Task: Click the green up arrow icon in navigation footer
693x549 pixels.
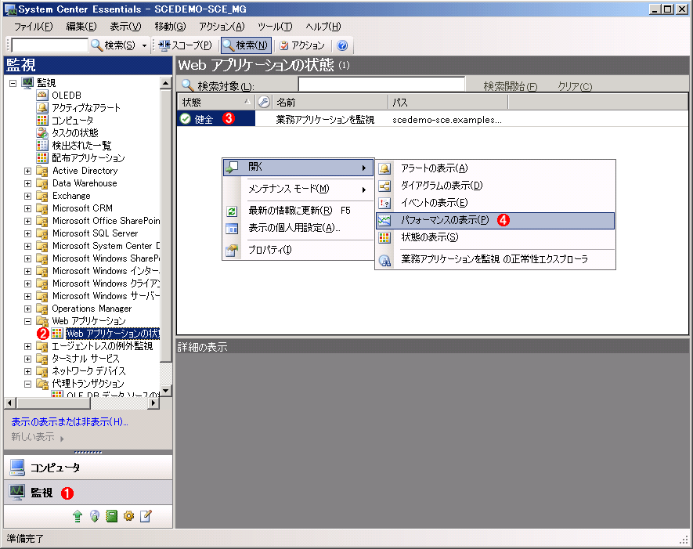Action: click(78, 516)
